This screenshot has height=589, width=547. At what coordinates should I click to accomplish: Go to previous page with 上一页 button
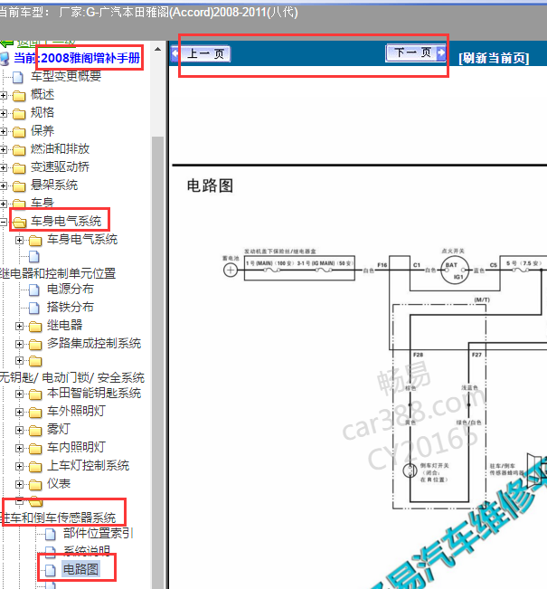(201, 53)
